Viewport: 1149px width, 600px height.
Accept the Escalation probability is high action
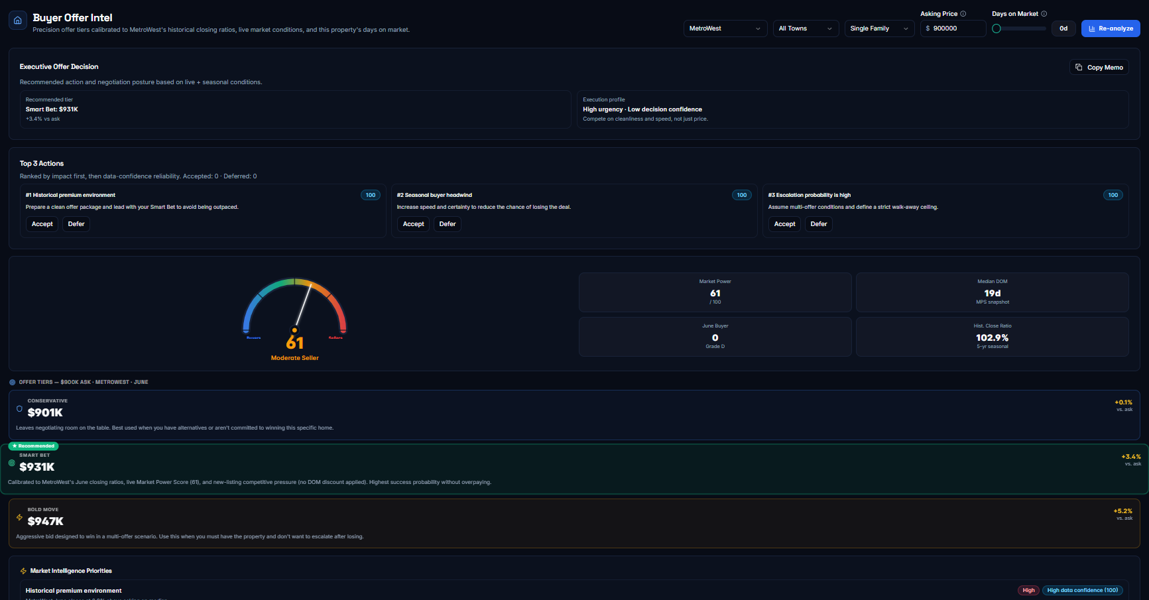(x=785, y=224)
